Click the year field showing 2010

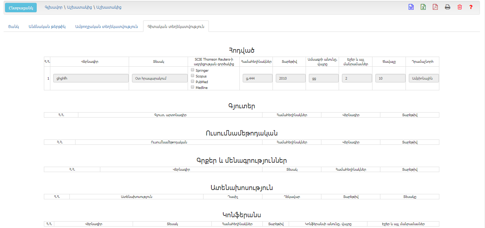[x=290, y=78]
